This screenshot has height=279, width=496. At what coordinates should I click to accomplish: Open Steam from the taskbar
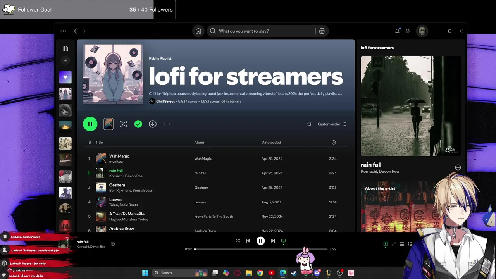pyautogui.click(x=294, y=273)
